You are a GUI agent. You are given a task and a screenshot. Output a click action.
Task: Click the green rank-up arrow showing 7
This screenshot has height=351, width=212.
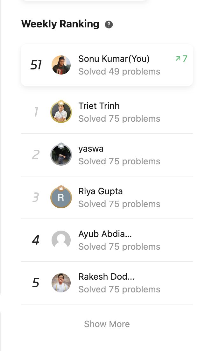coord(181,59)
